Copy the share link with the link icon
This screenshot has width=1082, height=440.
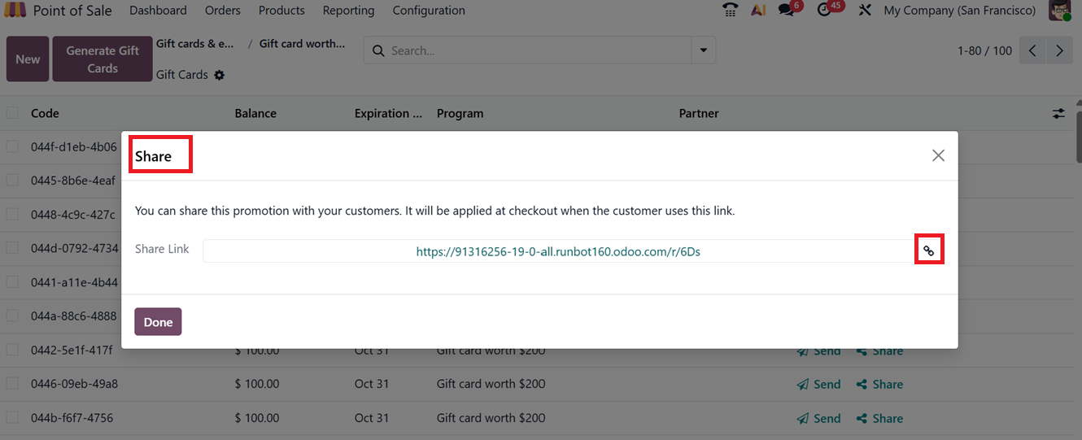click(928, 251)
